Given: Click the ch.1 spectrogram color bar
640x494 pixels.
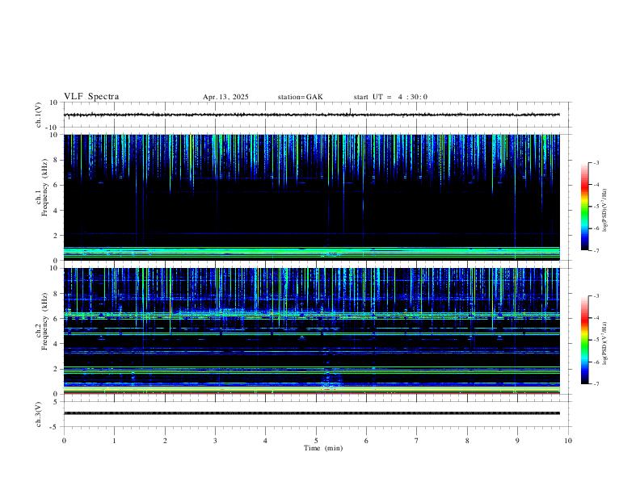Looking at the screenshot, I should (584, 207).
